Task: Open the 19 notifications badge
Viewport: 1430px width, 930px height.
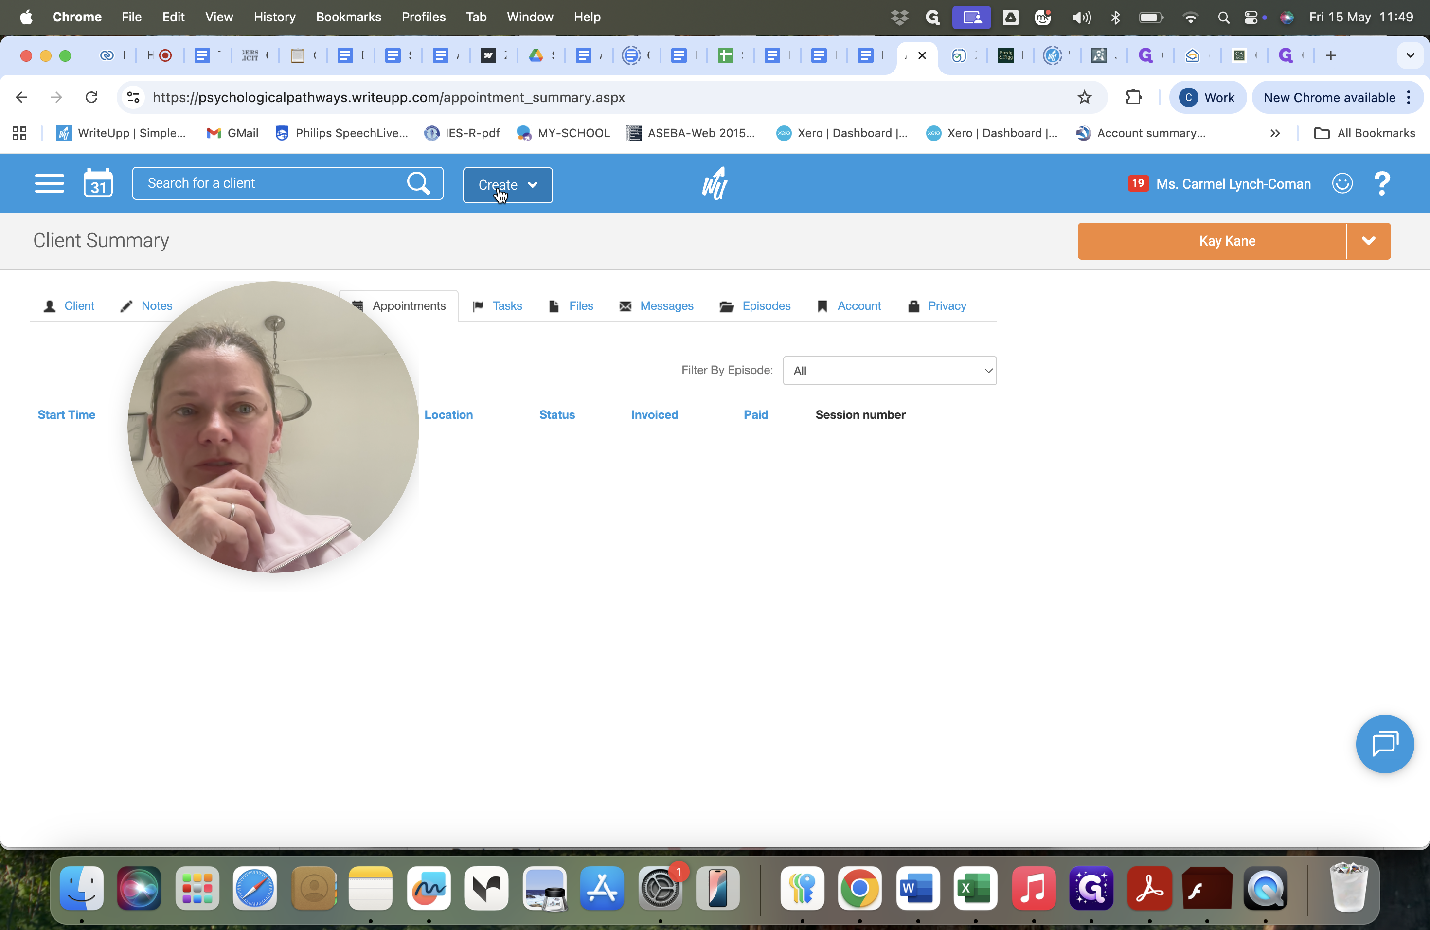Action: pyautogui.click(x=1137, y=183)
